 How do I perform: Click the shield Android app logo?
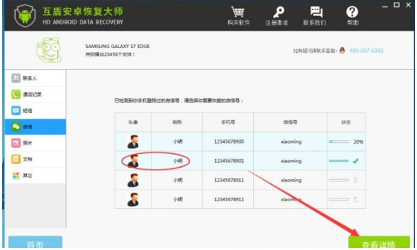tap(25, 16)
